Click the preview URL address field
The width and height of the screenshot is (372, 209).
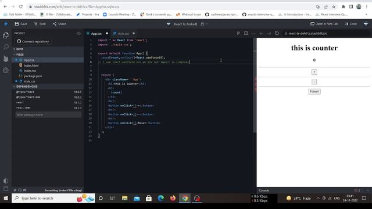[x=326, y=34]
